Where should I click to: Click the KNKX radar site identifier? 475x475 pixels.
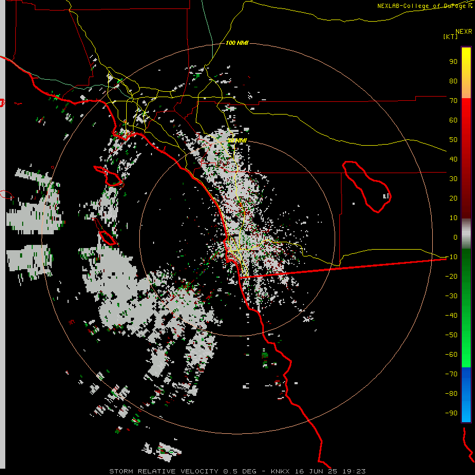[x=280, y=471]
